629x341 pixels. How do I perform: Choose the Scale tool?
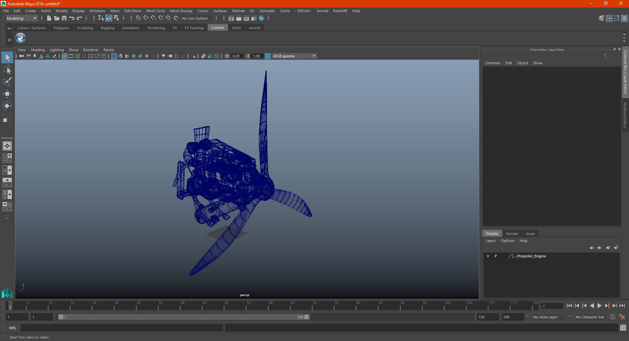(7, 118)
